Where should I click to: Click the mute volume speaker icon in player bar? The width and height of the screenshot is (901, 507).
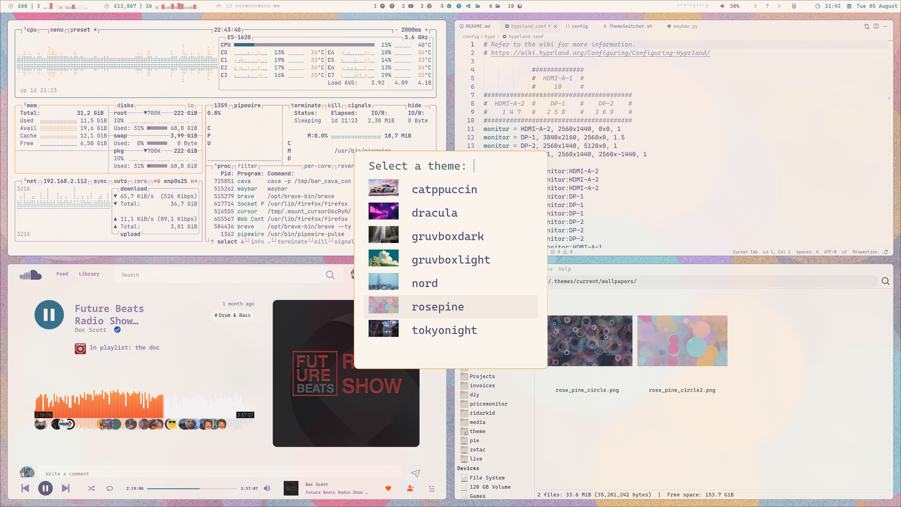point(267,489)
